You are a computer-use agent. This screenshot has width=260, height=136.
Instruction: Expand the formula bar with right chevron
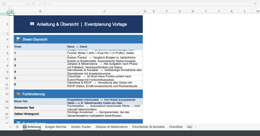pos(255,4)
